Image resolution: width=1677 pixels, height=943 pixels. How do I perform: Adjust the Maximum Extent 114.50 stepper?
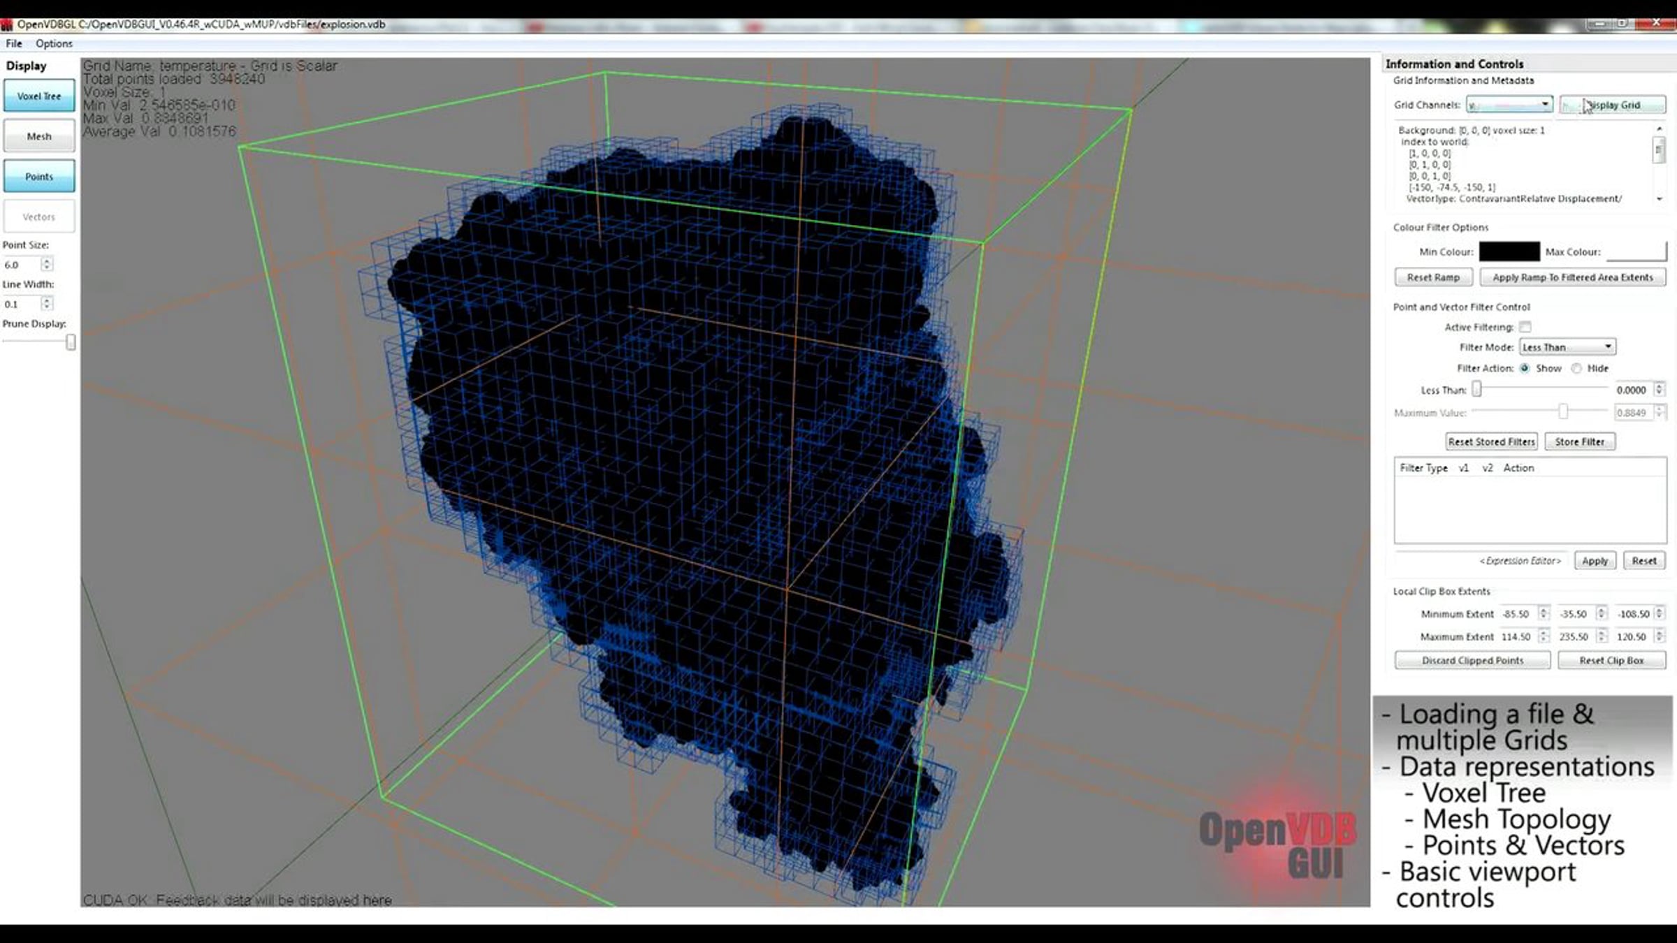(1544, 637)
